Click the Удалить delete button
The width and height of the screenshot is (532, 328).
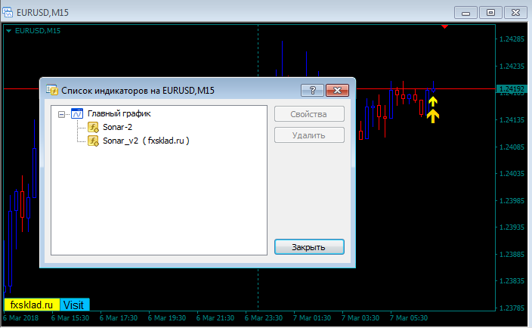[309, 135]
